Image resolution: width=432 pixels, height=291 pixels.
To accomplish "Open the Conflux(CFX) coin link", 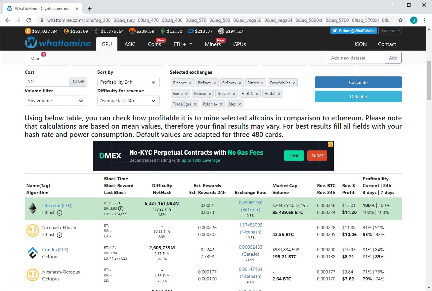I will pos(55,250).
